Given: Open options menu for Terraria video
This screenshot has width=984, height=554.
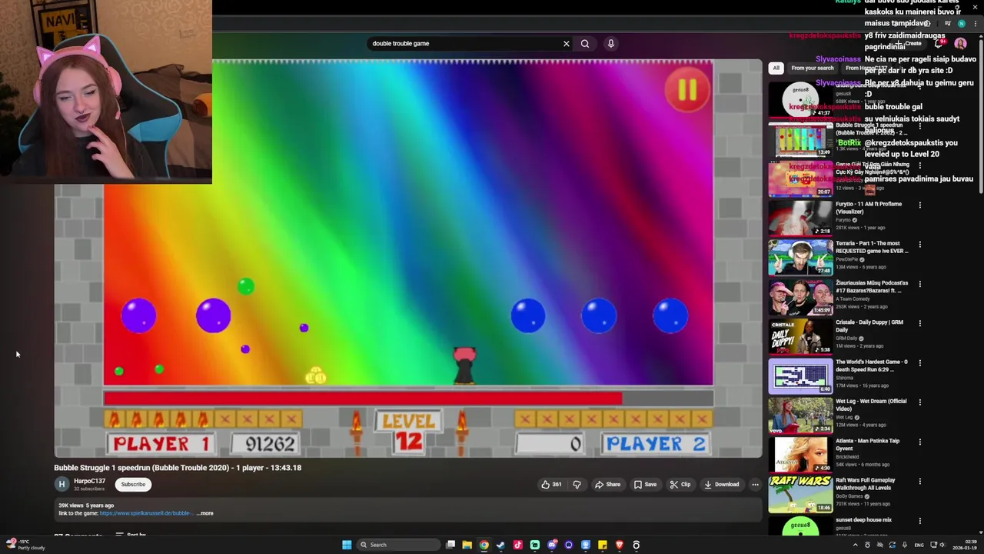Looking at the screenshot, I should (x=919, y=245).
